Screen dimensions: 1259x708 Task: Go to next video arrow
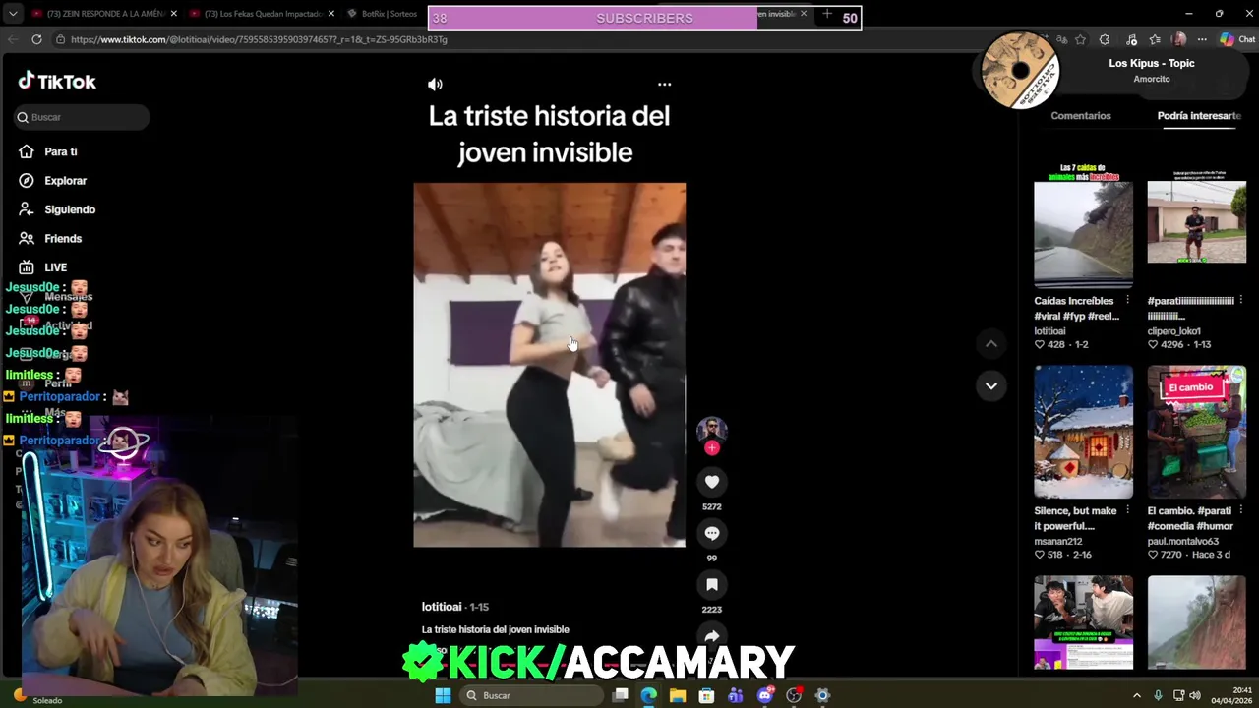pos(991,385)
